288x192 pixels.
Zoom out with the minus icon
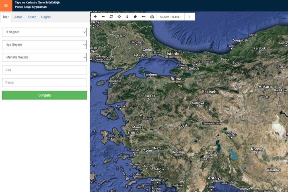coord(103,17)
